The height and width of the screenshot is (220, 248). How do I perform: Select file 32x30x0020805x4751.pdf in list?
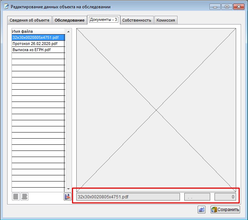(38, 37)
